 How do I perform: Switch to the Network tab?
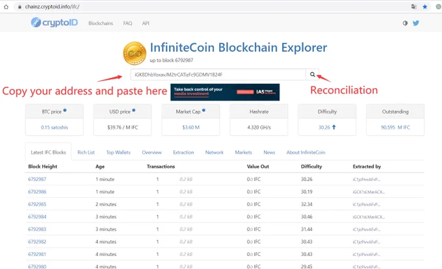pos(214,152)
